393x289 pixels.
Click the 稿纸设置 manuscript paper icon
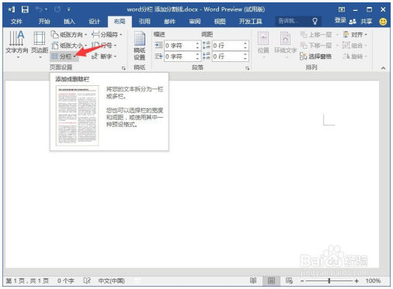click(x=140, y=46)
